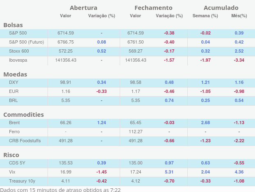Image resolution: width=255 pixels, height=192 pixels.
Task: Select the Ibovespa row label
Action: pyautogui.click(x=18, y=60)
